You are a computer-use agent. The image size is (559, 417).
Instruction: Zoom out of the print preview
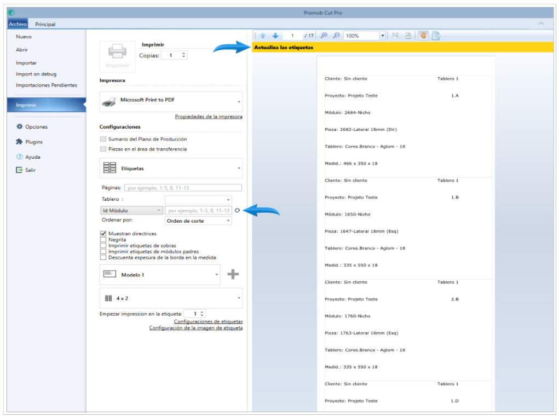tap(336, 36)
